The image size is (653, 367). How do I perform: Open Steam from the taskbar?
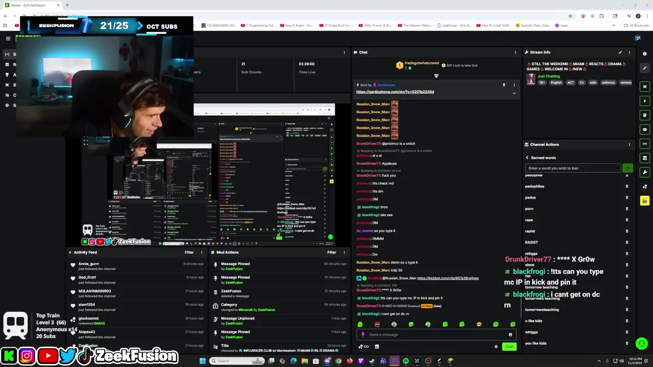[x=372, y=361]
